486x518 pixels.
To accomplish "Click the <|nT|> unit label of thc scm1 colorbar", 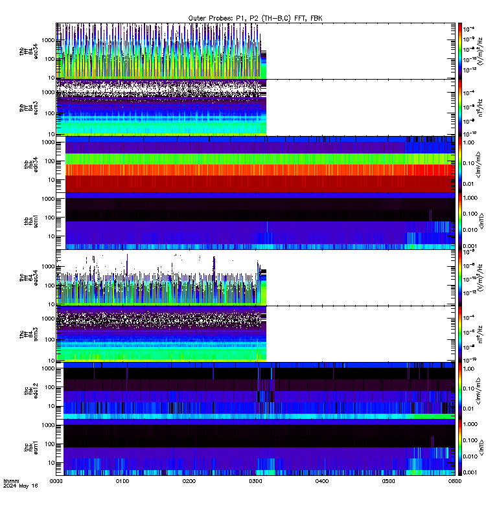I will click(x=481, y=447).
